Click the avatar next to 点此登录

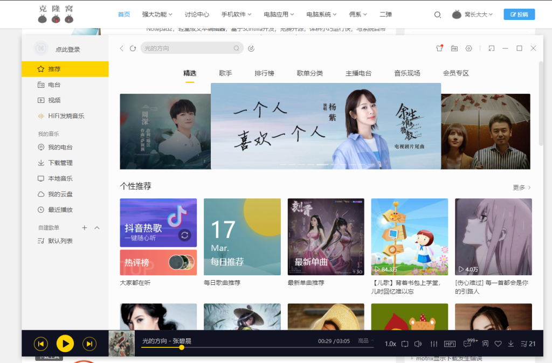pyautogui.click(x=41, y=48)
